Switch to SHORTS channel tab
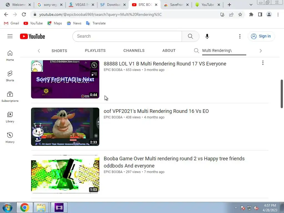This screenshot has height=213, width=284. pos(59,51)
